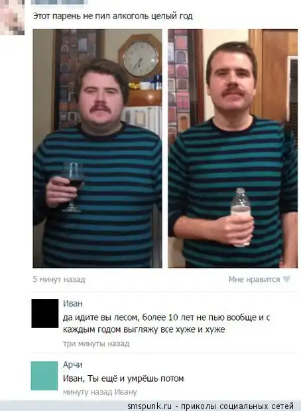
Task: Visit Иван's profile via his name
Action: pyautogui.click(x=73, y=304)
